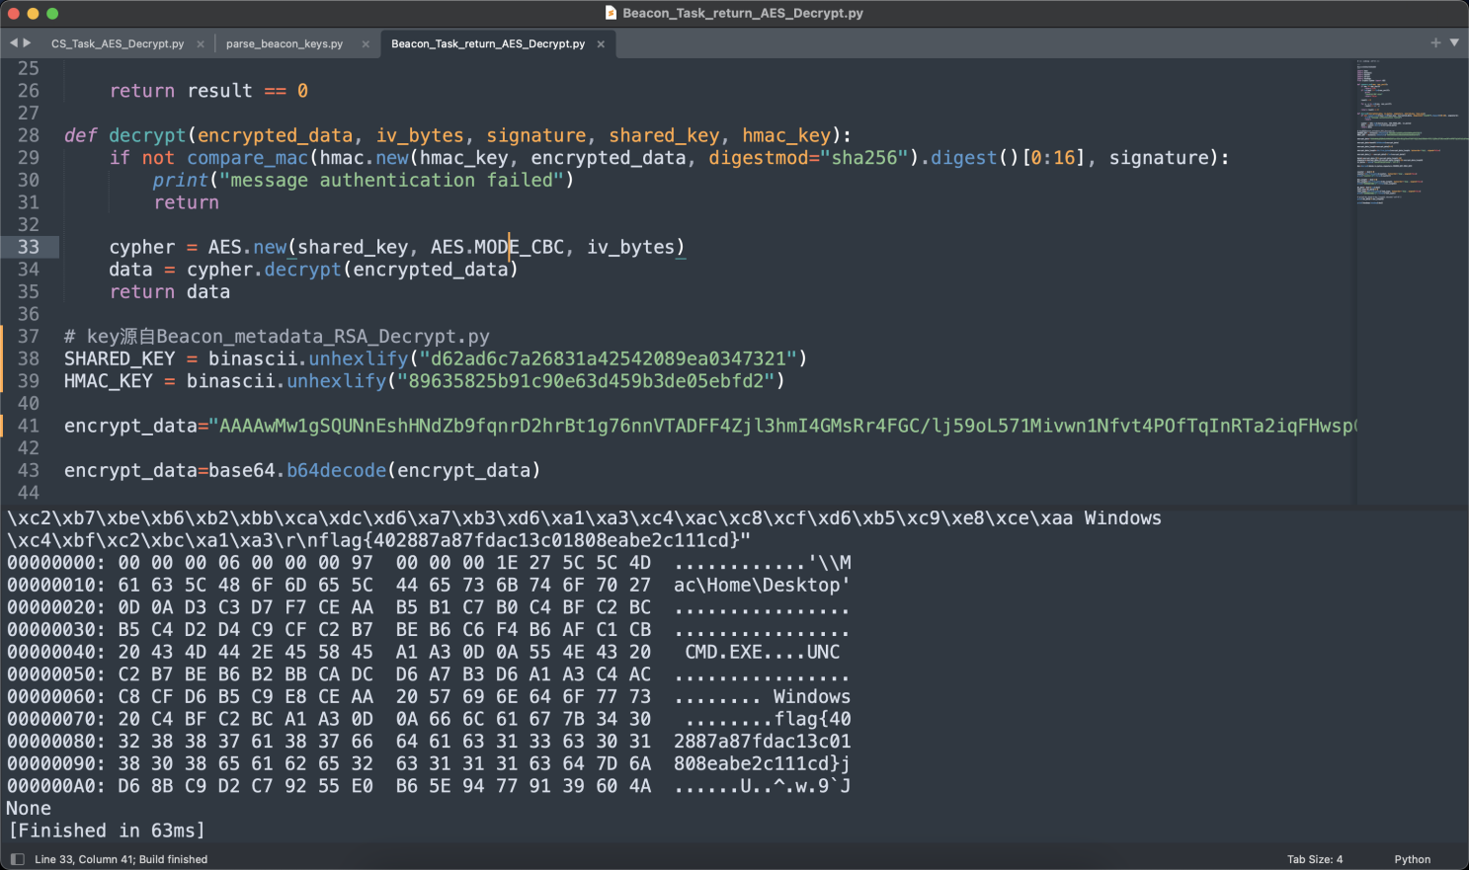Screen dimensions: 1469x870
Task: Click the macOS green fullscreen button
Action: pos(52,13)
